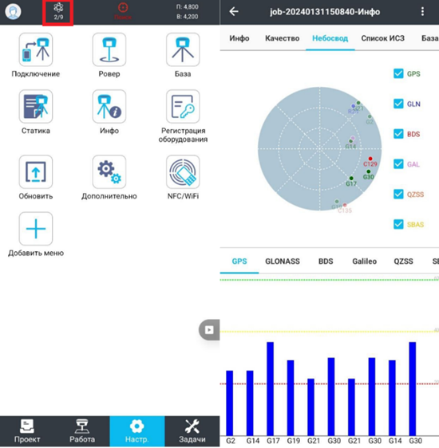Screen dimensions: 439x448
Task: Click the job-20240131150840-Инфо title
Action: pyautogui.click(x=325, y=12)
